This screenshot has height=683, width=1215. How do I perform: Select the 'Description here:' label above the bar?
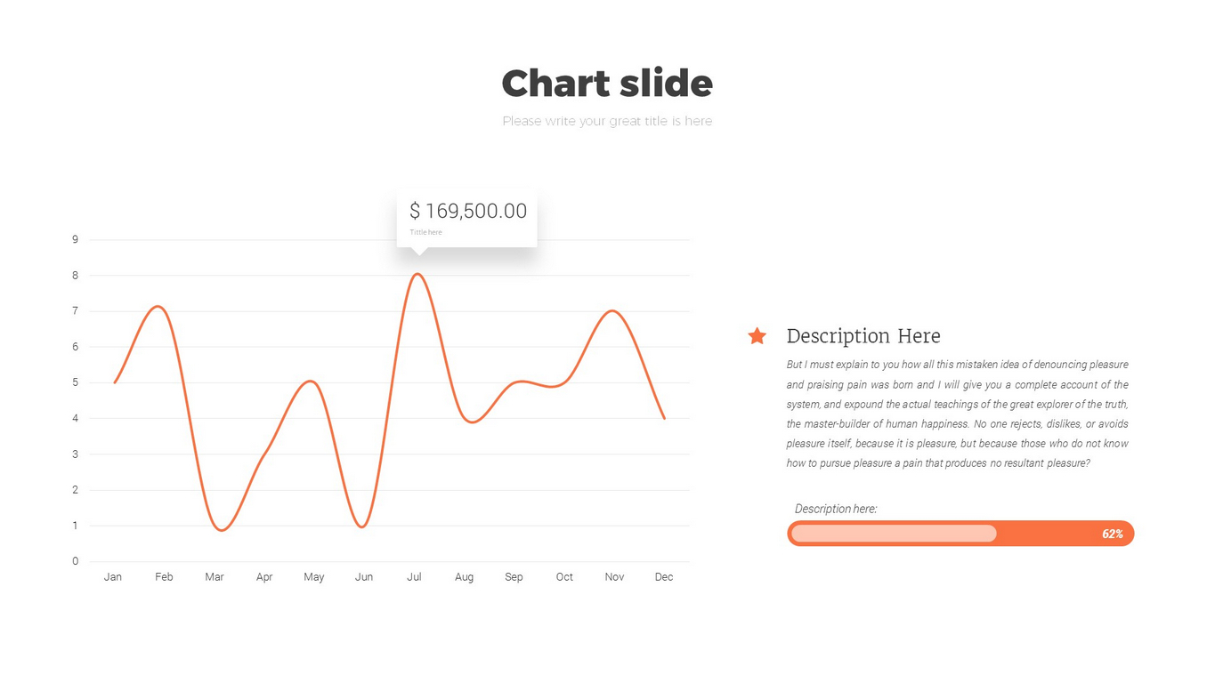coord(836,509)
